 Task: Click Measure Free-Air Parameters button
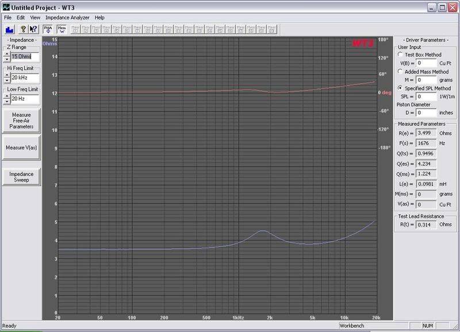(x=21, y=121)
